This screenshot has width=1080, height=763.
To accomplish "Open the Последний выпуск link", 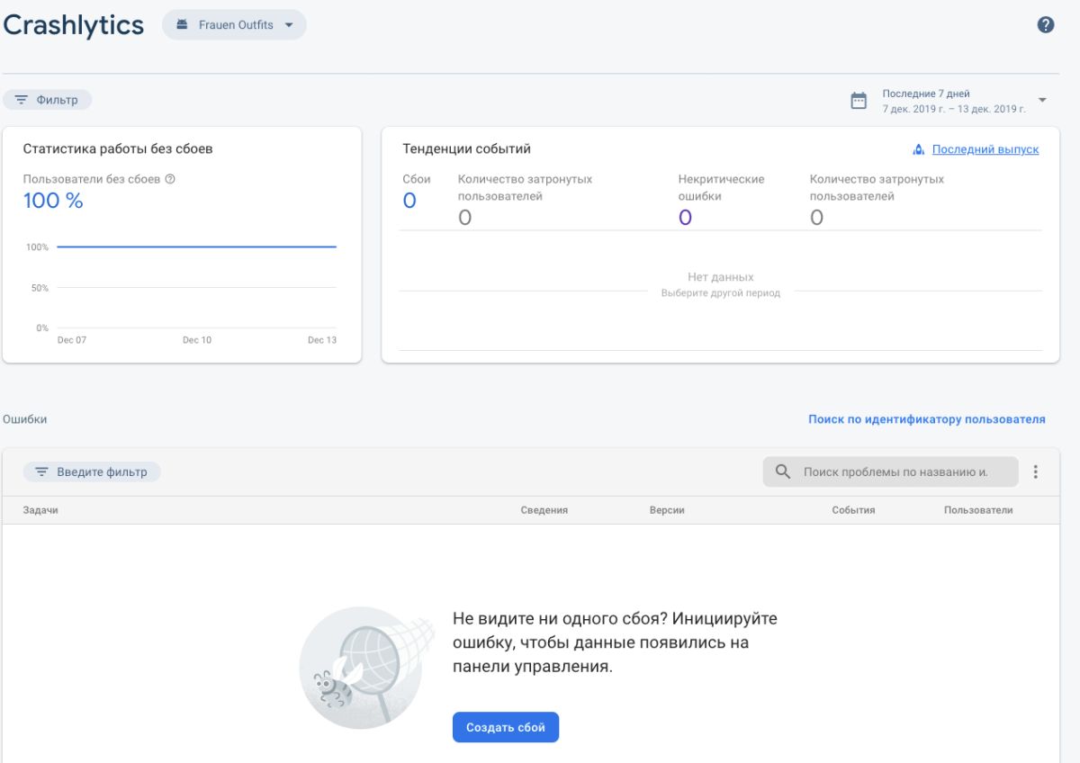I will tap(985, 149).
